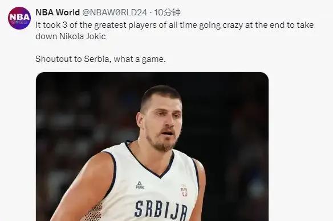Select the words "down Nikola Jokic"

[x=71, y=36]
